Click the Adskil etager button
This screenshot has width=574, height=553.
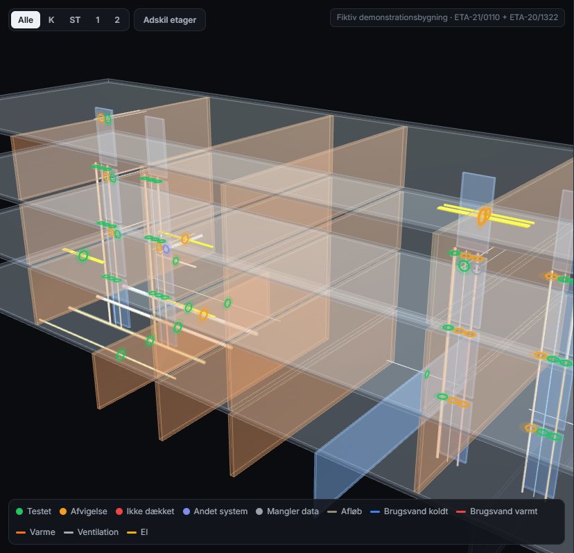pyautogui.click(x=169, y=20)
